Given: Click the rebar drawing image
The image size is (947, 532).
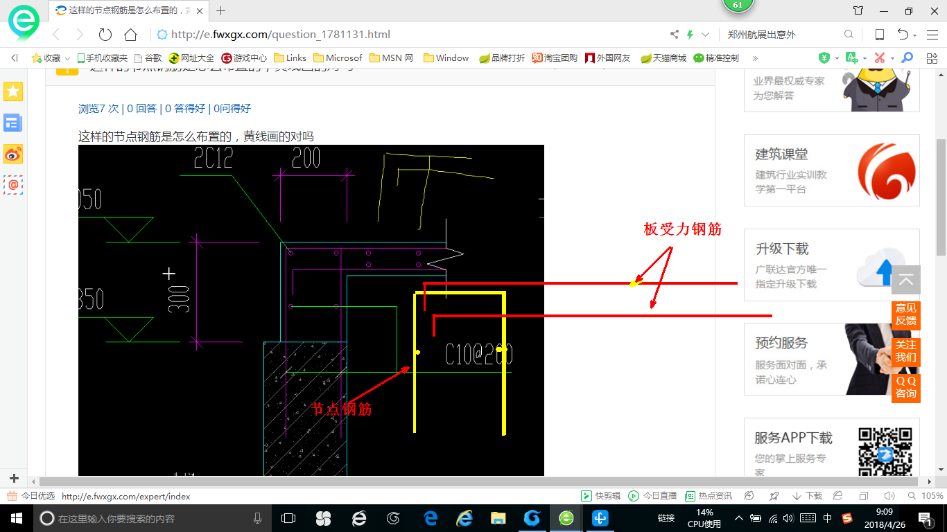Looking at the screenshot, I should click(x=311, y=310).
